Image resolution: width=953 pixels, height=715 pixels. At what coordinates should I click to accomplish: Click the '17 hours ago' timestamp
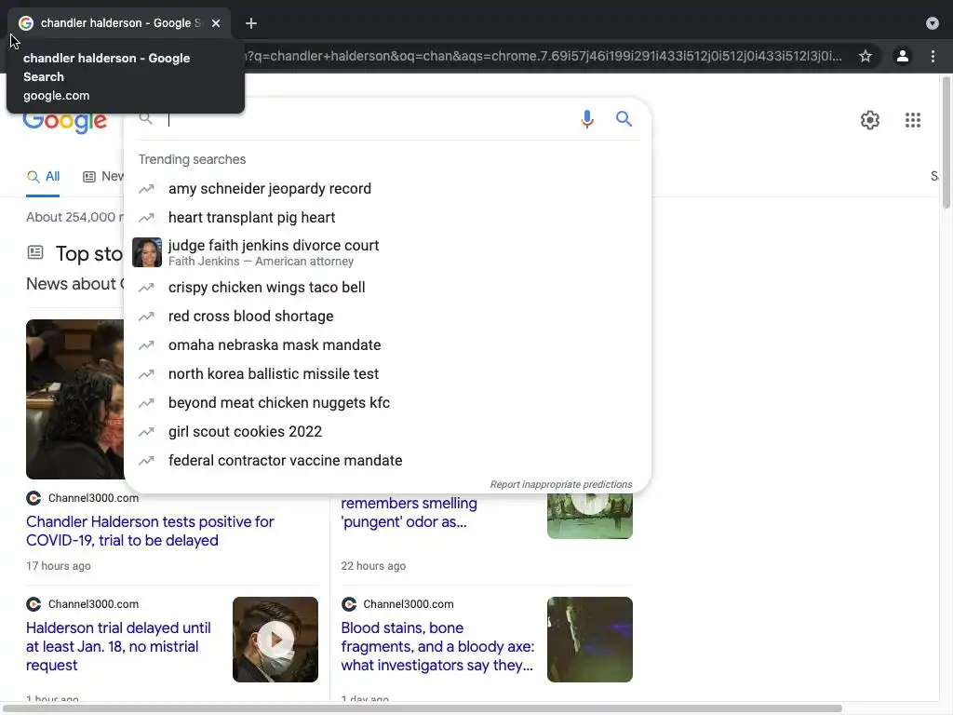(59, 566)
